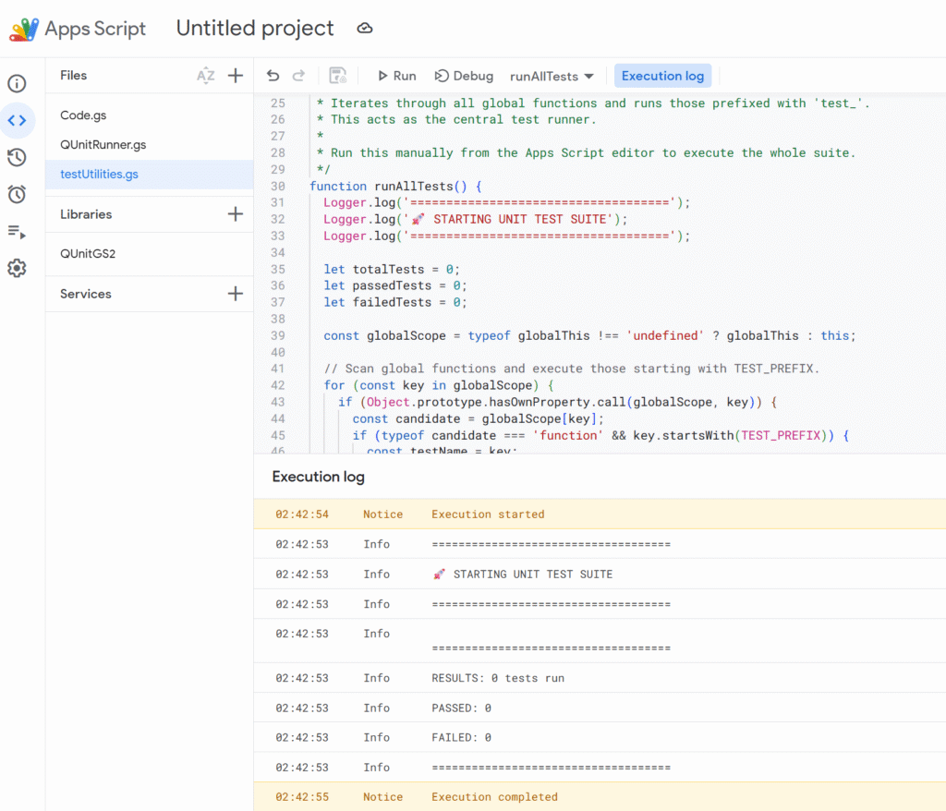Select the Editor code icon in sidebar
This screenshot has height=811, width=946.
click(17, 121)
